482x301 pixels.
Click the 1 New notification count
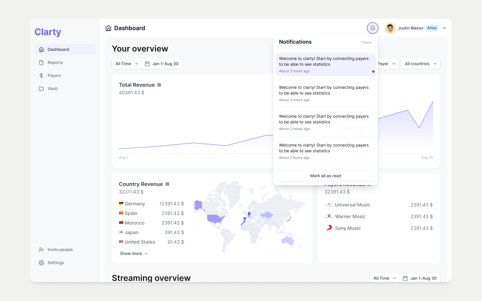[x=366, y=42]
